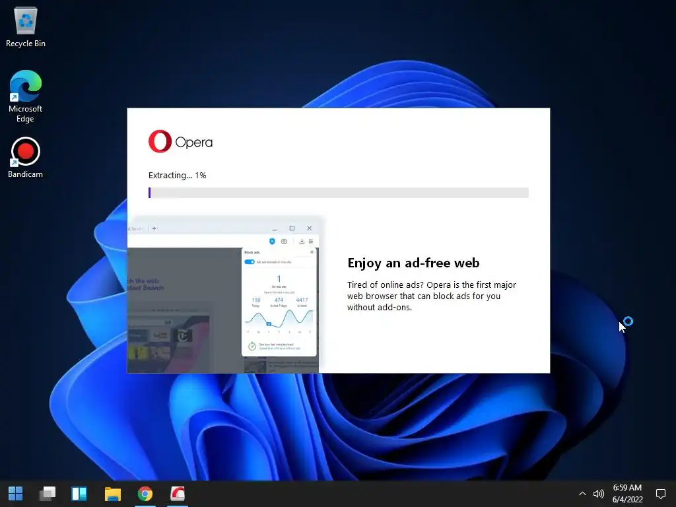This screenshot has width=676, height=507.
Task: Open the volume control in the tray
Action: (x=598, y=494)
